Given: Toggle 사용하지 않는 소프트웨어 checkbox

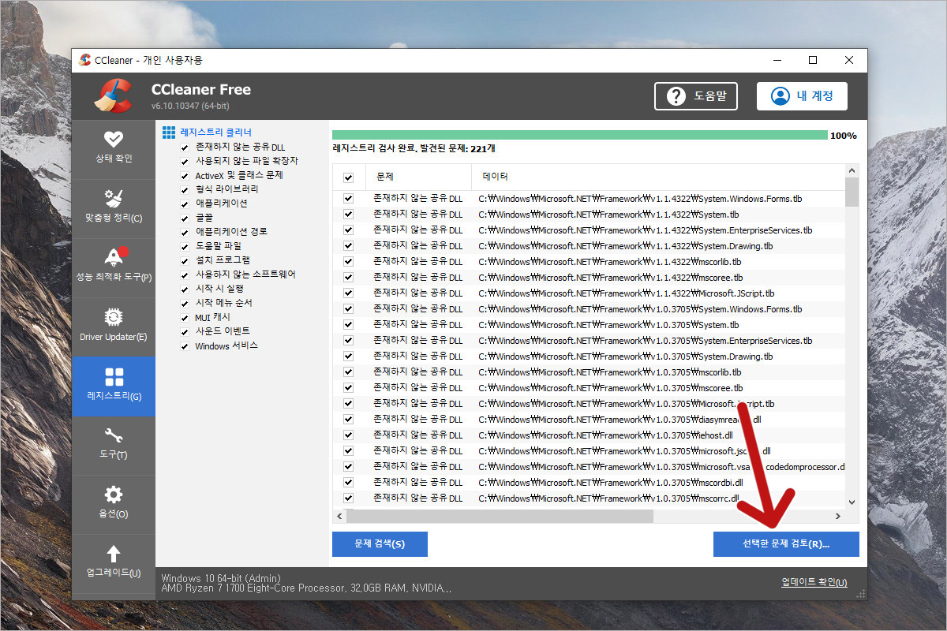Looking at the screenshot, I should pos(185,275).
